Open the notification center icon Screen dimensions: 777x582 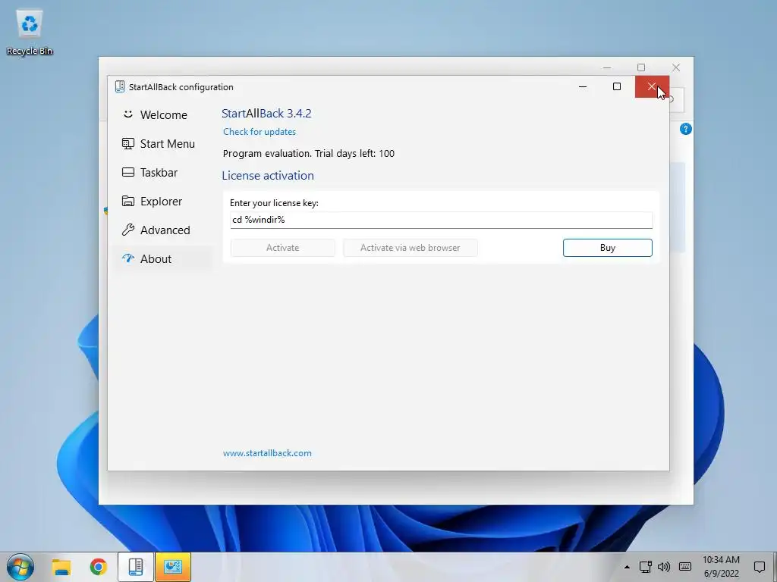coord(759,567)
